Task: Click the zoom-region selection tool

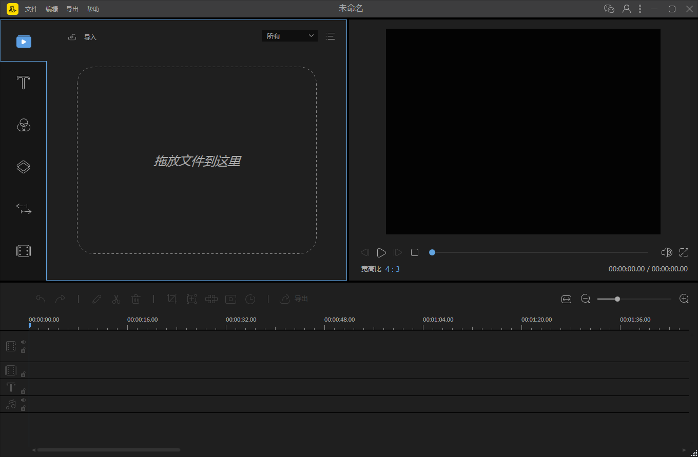Action: pyautogui.click(x=191, y=299)
